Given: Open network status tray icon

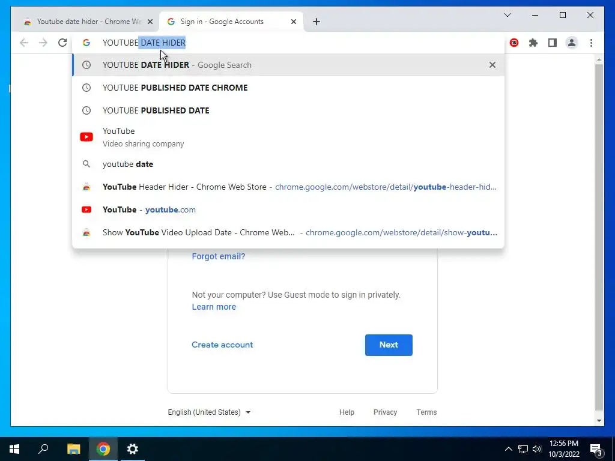Looking at the screenshot, I should pos(523,449).
